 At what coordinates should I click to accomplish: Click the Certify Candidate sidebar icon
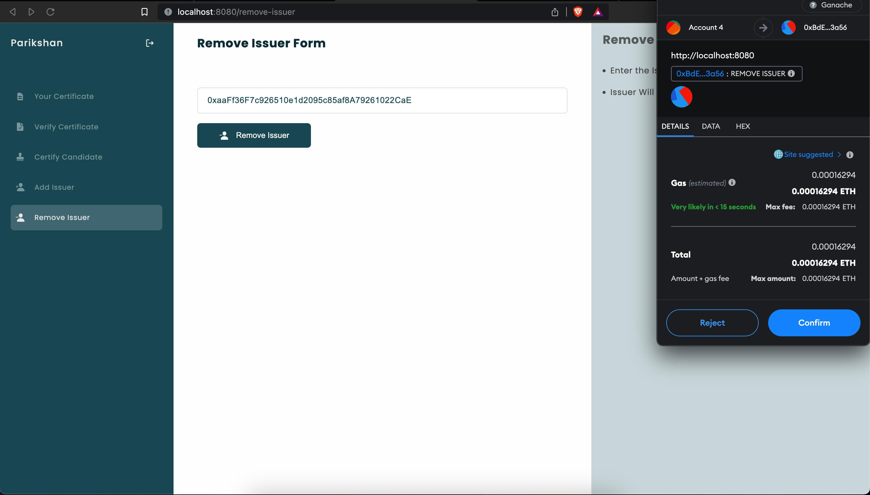[20, 156]
